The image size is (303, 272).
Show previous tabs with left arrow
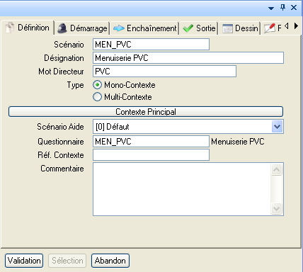click(287, 26)
